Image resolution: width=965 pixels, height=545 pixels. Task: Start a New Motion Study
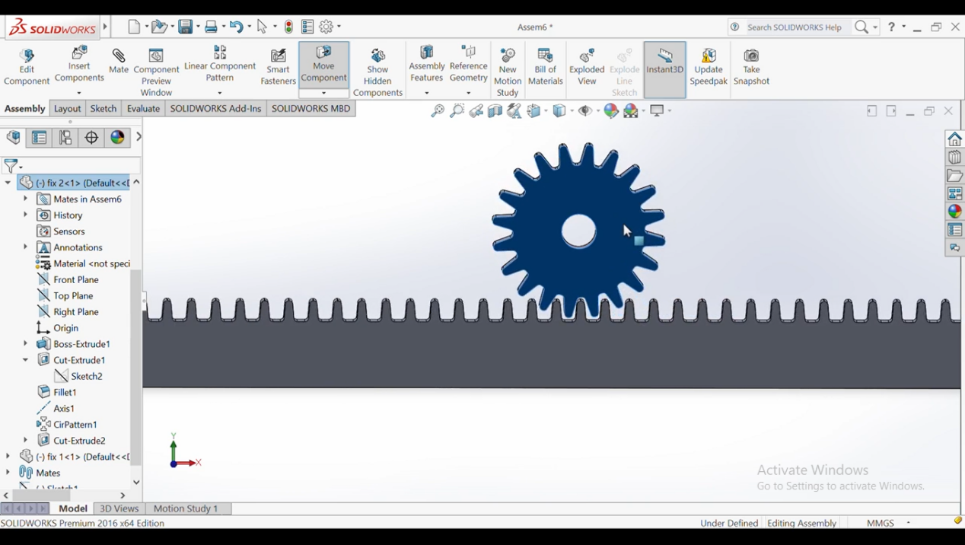point(508,73)
